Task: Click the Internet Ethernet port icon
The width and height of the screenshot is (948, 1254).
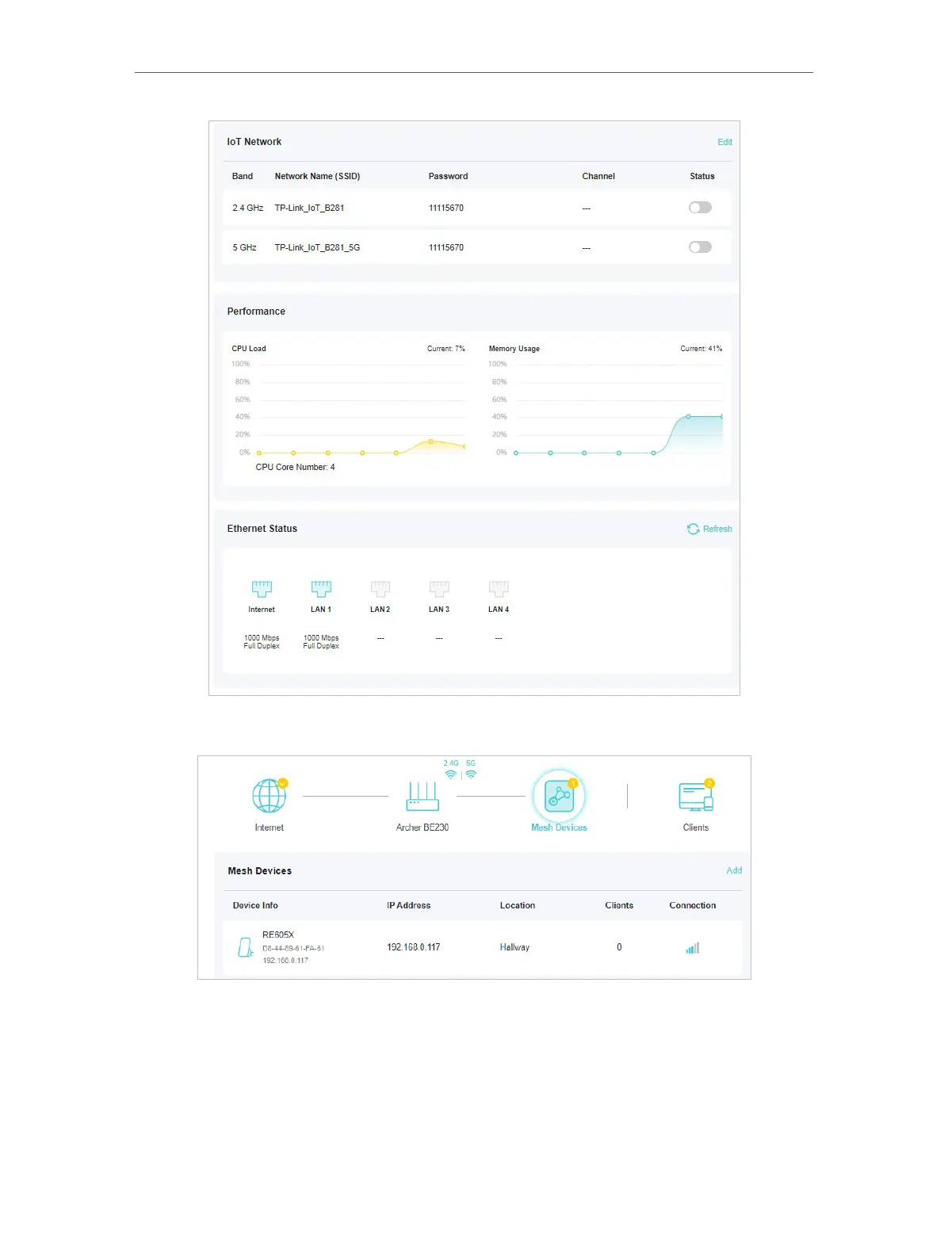Action: (262, 588)
